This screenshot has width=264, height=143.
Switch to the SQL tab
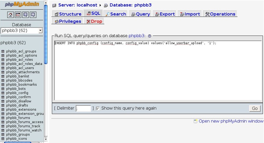[93, 13]
